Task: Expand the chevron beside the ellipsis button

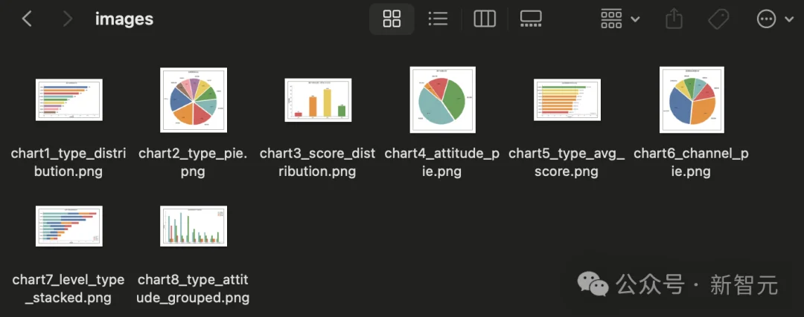Action: tap(789, 20)
